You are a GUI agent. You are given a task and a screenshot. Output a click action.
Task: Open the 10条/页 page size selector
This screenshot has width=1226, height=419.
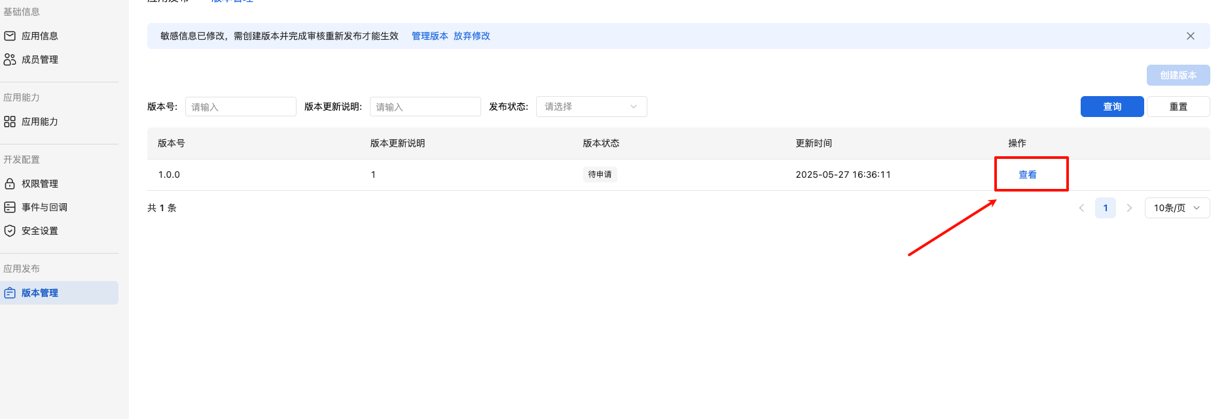pyautogui.click(x=1176, y=208)
